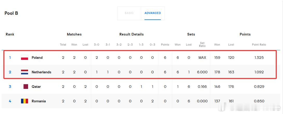Click the Romania flag icon
The width and height of the screenshot is (283, 114).
pos(24,101)
